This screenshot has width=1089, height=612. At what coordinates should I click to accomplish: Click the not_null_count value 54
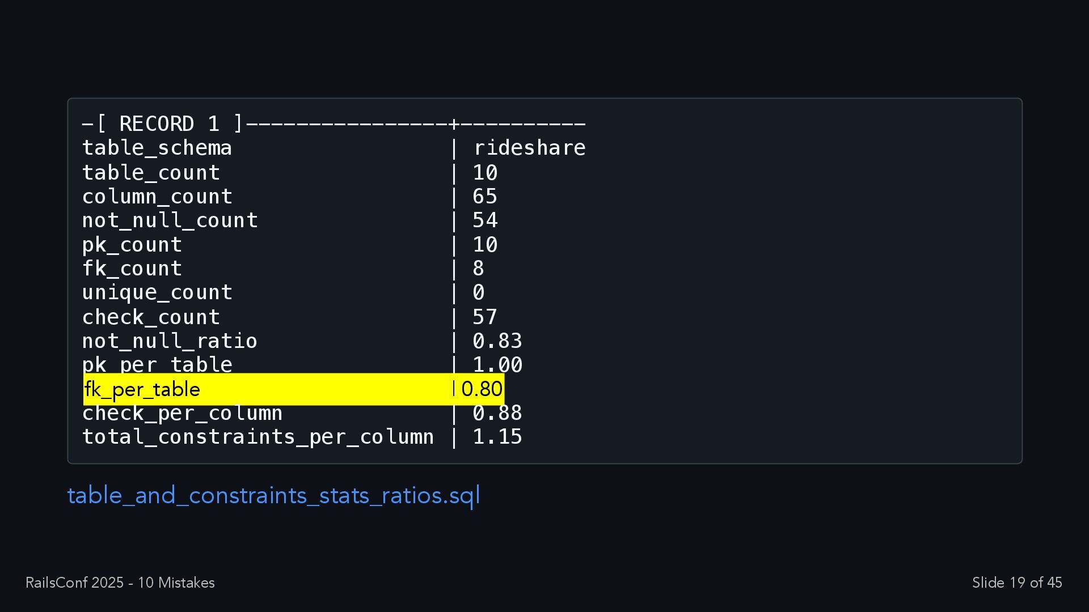click(485, 220)
